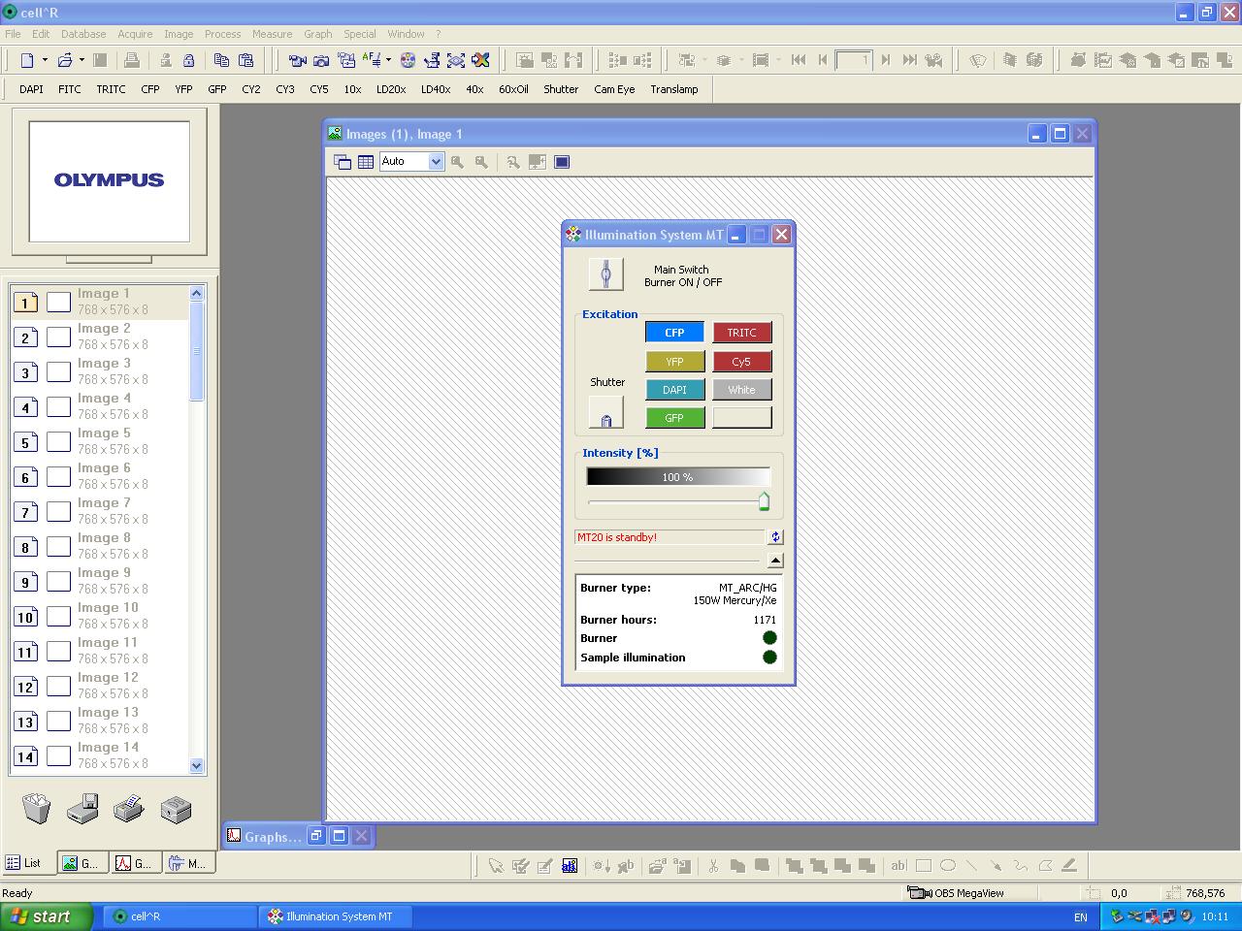Collapse the burner details panel arrow
The image size is (1242, 931).
click(774, 561)
